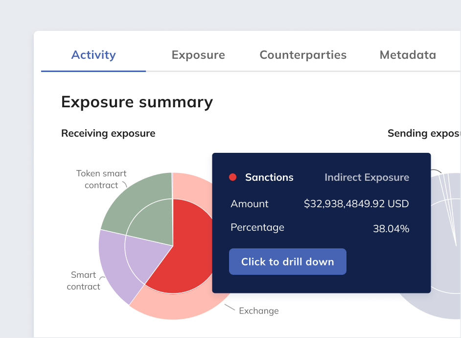Click the 'Exchange' chart label
The image size is (461, 338).
coord(258,311)
